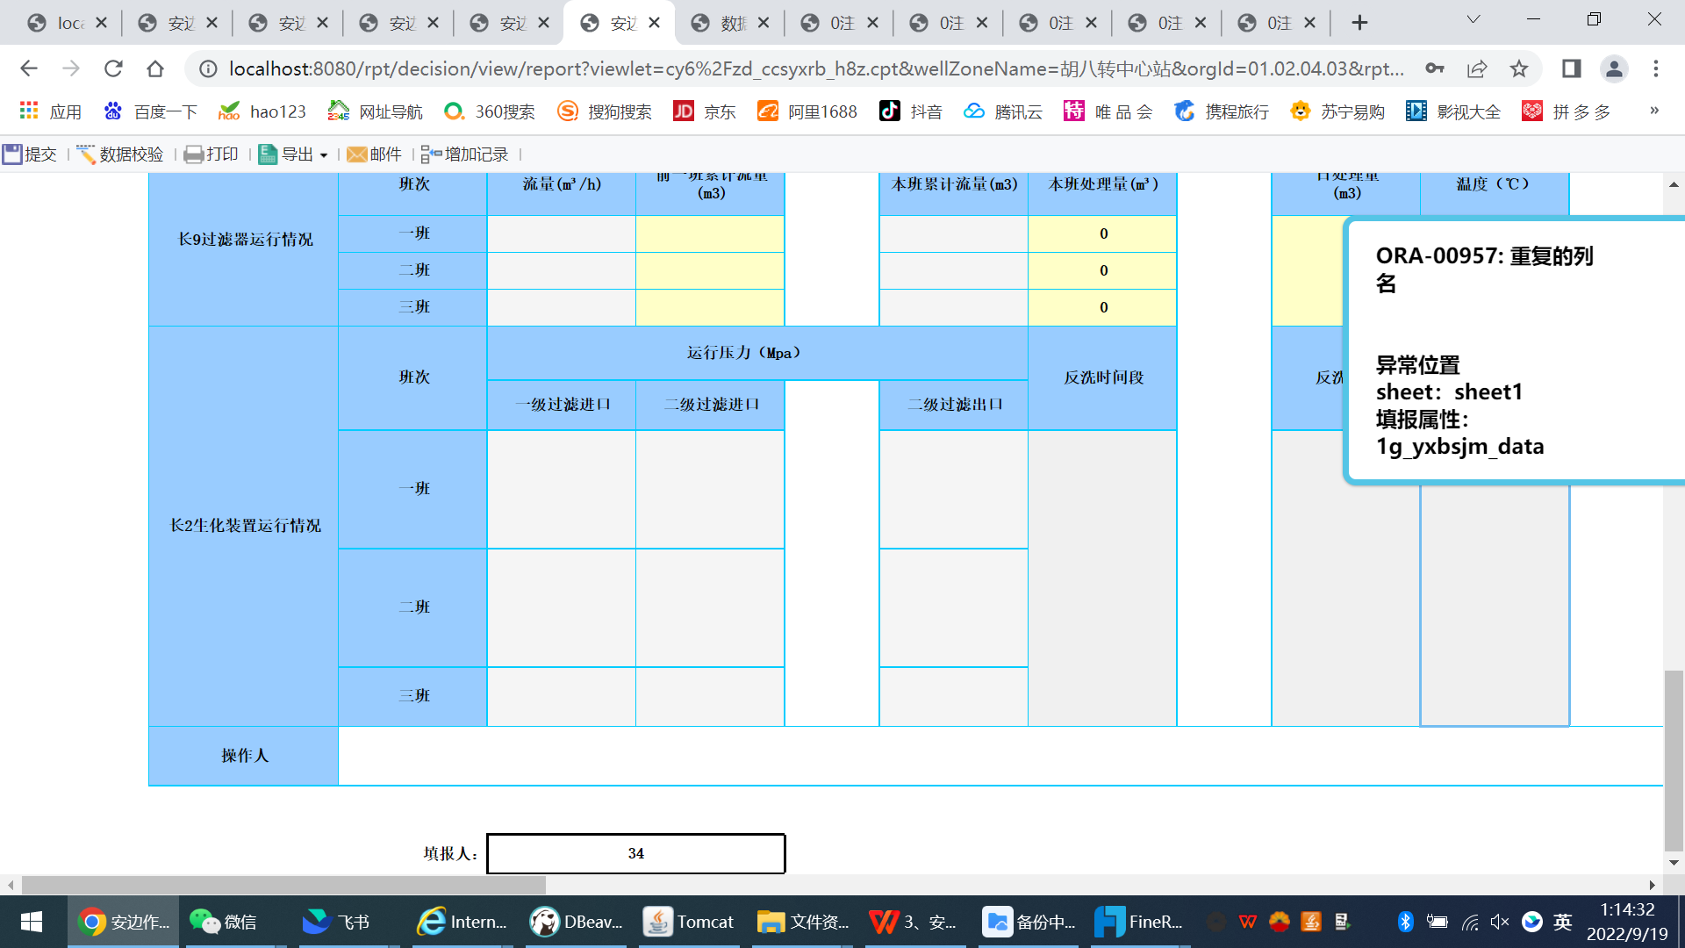The image size is (1685, 948).
Task: Open Tomcat from the taskbar
Action: coord(689,922)
